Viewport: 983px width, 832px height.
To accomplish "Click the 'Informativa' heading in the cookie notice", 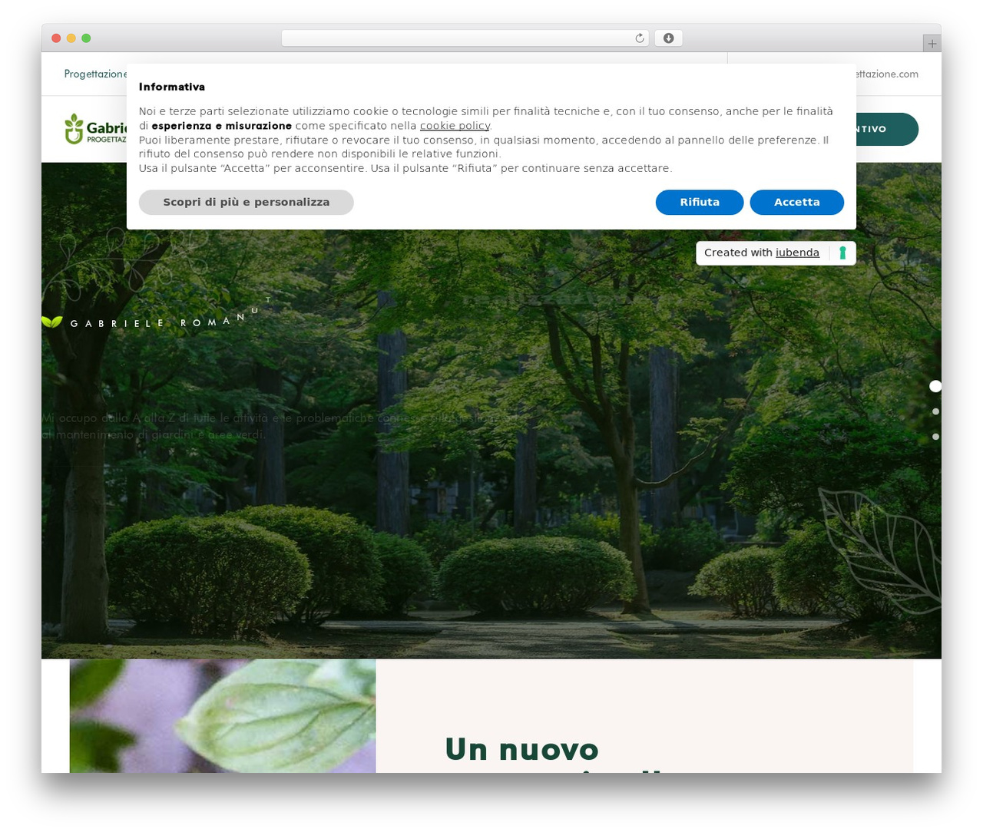I will click(x=172, y=87).
